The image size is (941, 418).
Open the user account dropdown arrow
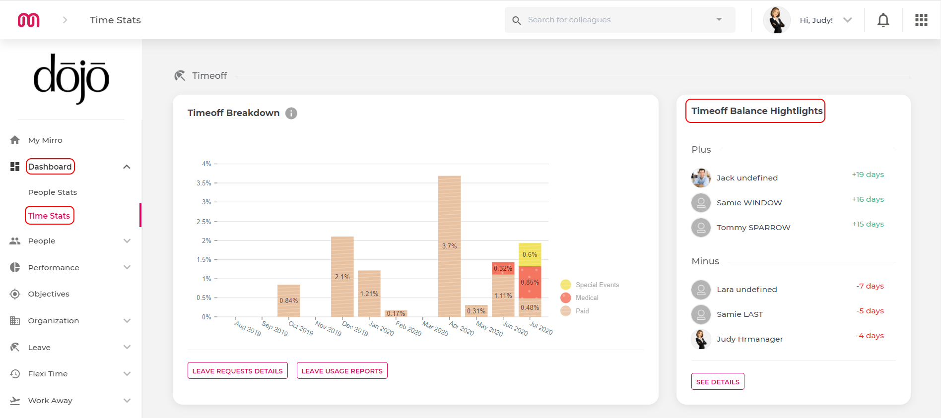pyautogui.click(x=848, y=20)
